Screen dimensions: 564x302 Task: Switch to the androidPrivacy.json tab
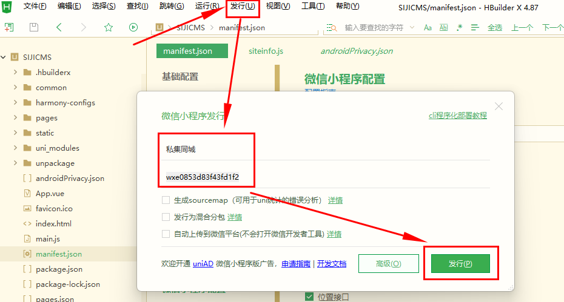tap(357, 51)
